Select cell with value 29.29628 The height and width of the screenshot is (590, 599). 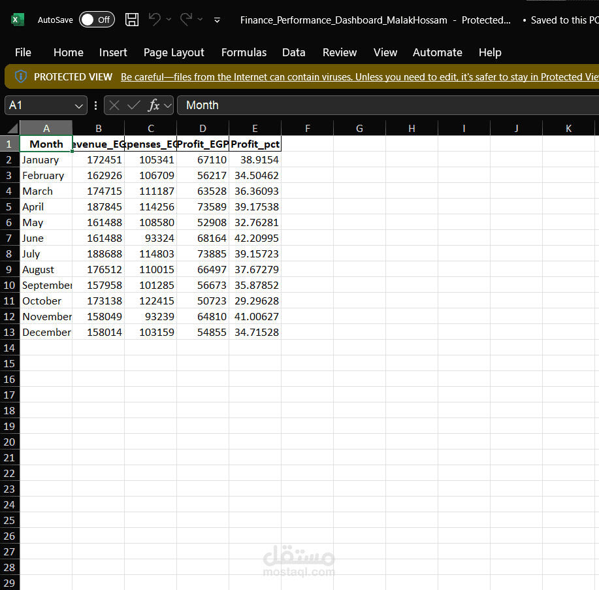[x=255, y=301]
